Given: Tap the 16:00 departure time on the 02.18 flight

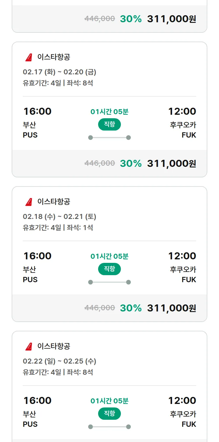Looking at the screenshot, I should coord(37,256).
